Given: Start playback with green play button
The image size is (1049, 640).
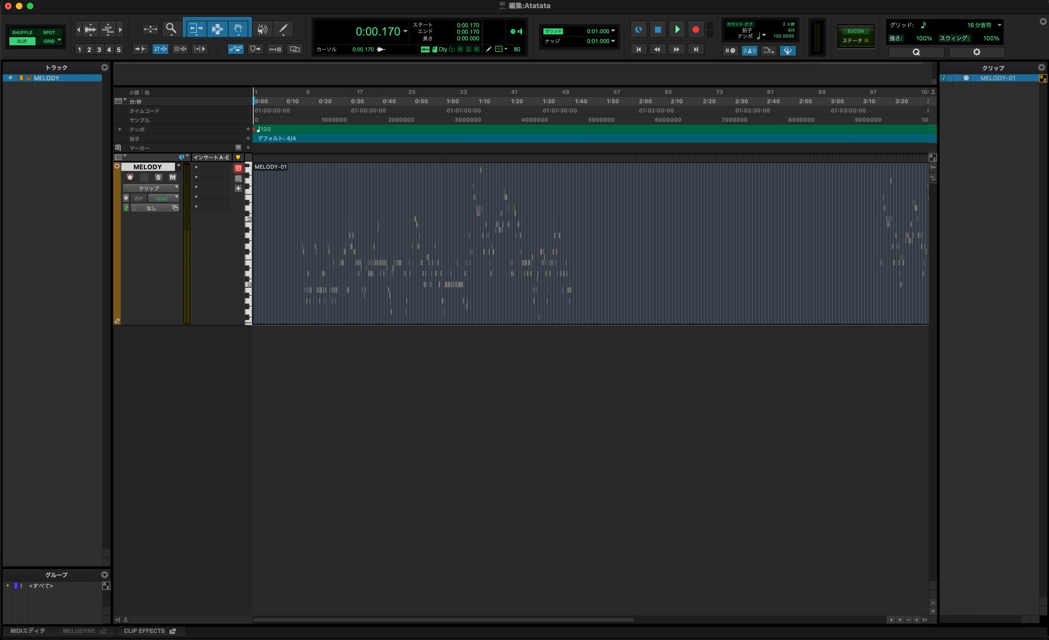Looking at the screenshot, I should (x=677, y=29).
